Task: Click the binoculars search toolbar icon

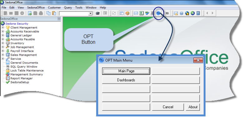Action: (x=97, y=13)
